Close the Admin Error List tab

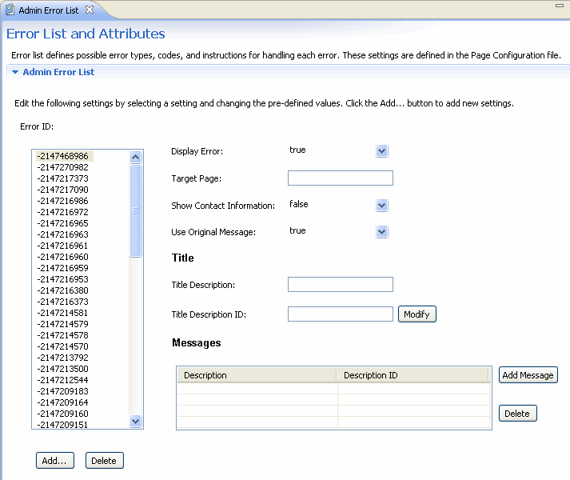point(90,10)
